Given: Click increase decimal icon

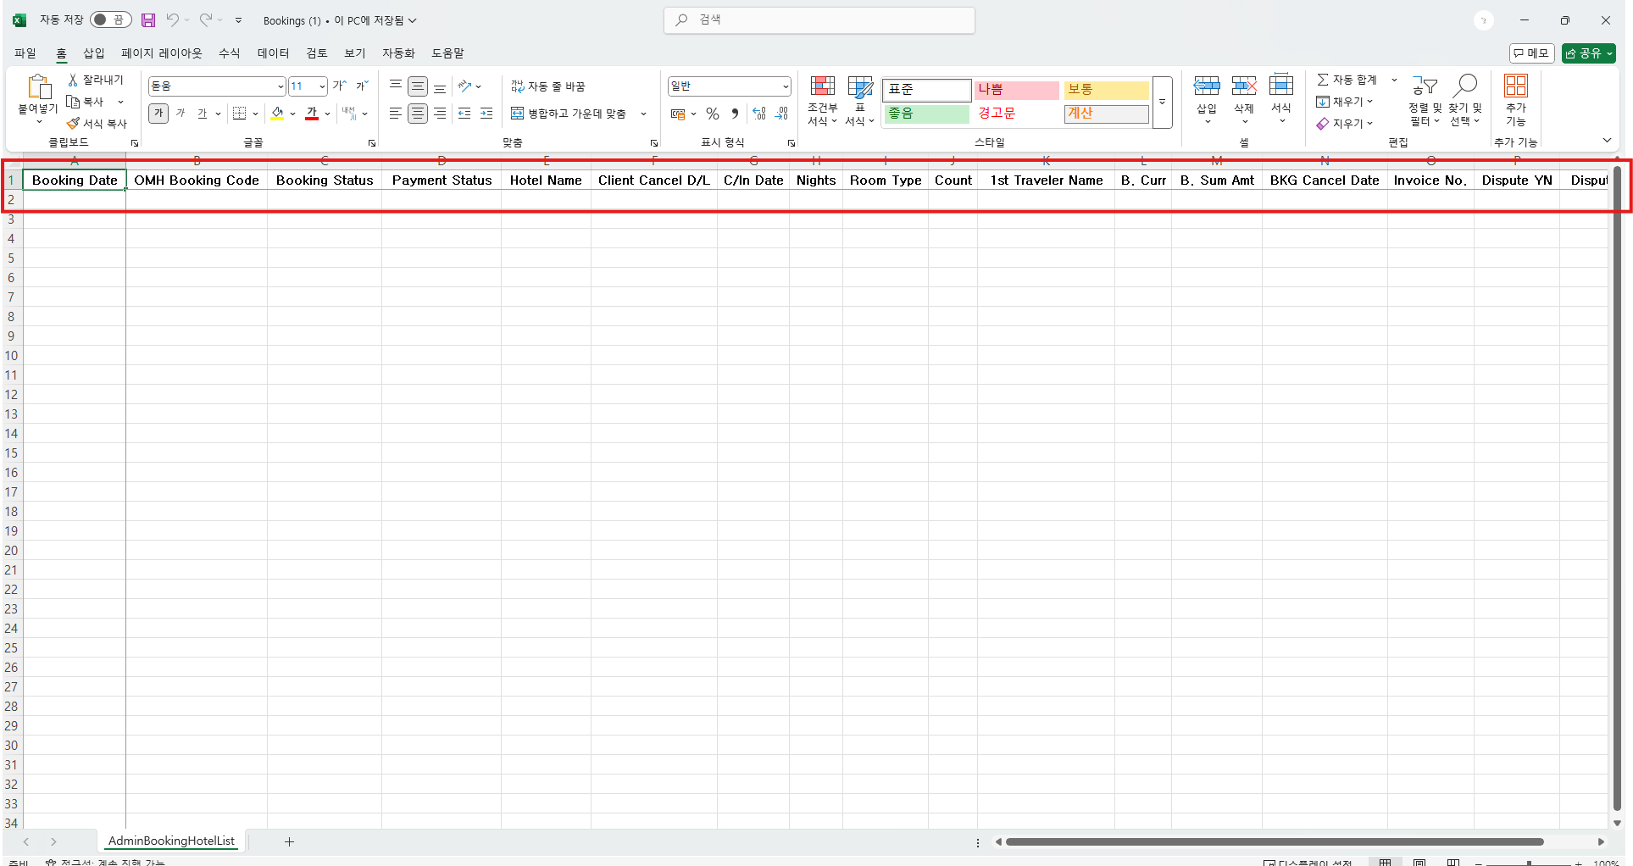Looking at the screenshot, I should click(x=759, y=114).
